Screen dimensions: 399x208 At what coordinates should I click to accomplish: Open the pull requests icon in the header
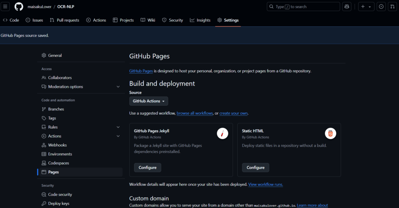(x=393, y=7)
